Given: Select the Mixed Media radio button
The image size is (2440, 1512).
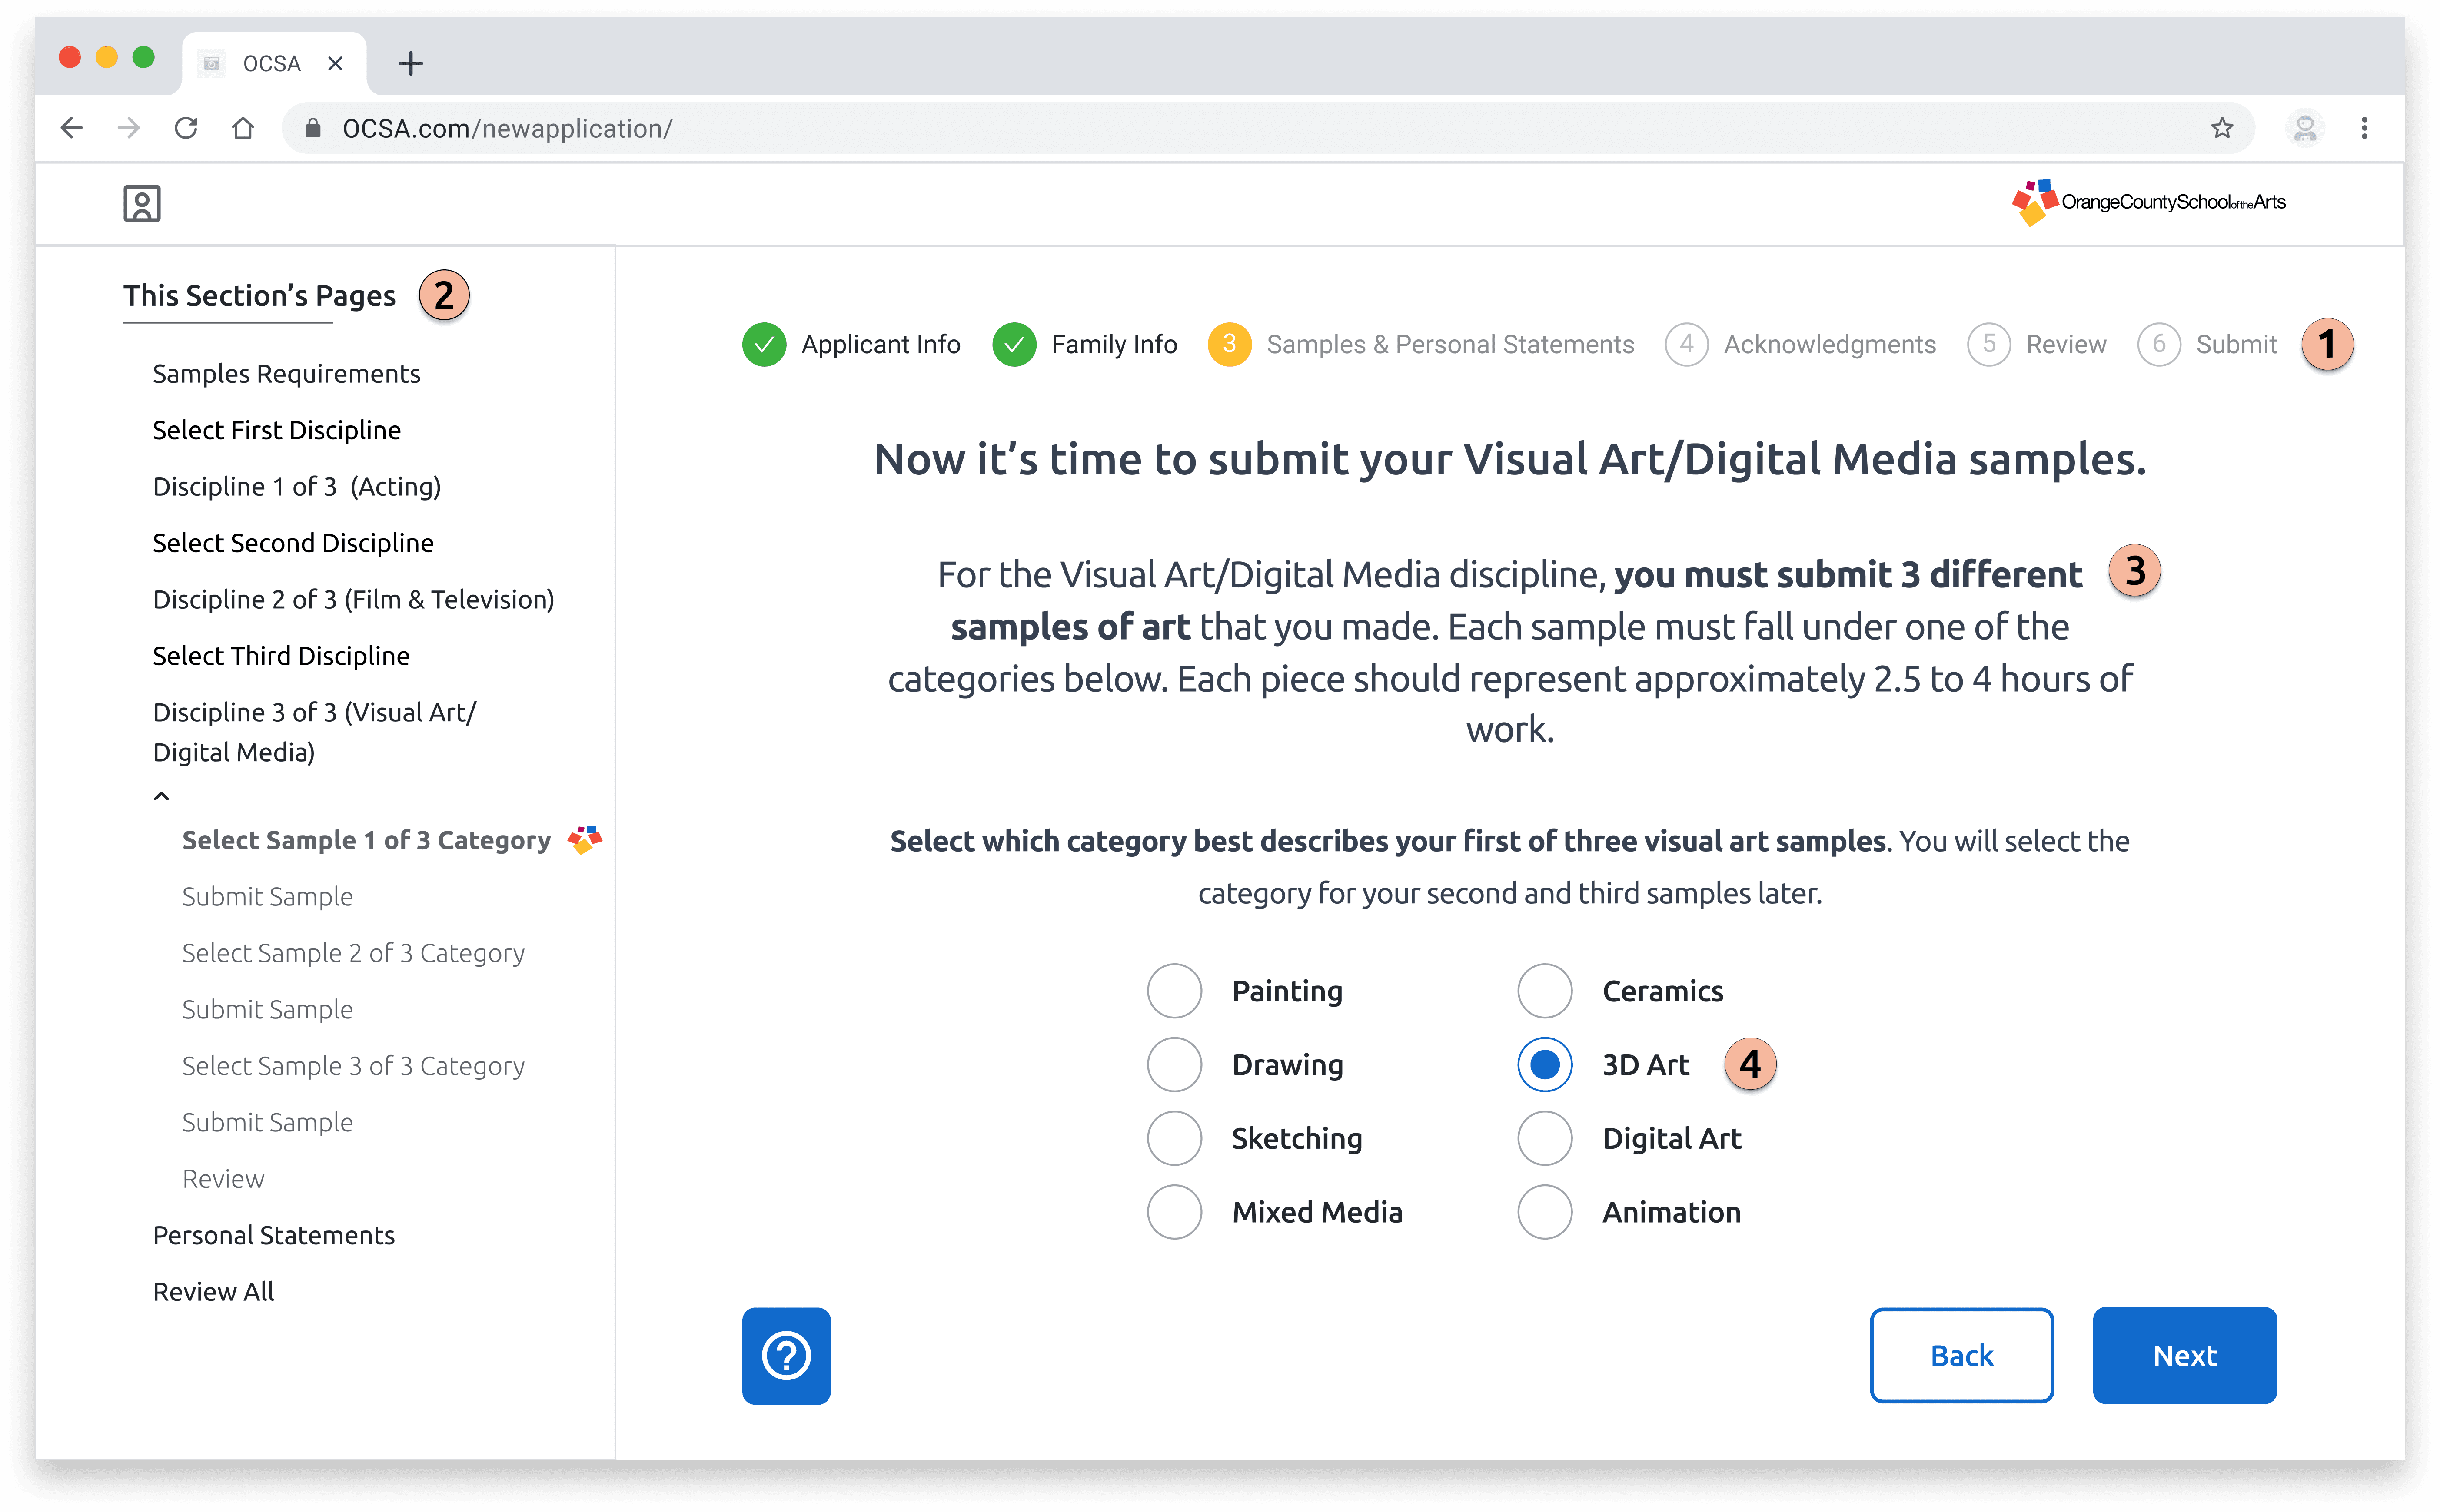Looking at the screenshot, I should click(1174, 1212).
